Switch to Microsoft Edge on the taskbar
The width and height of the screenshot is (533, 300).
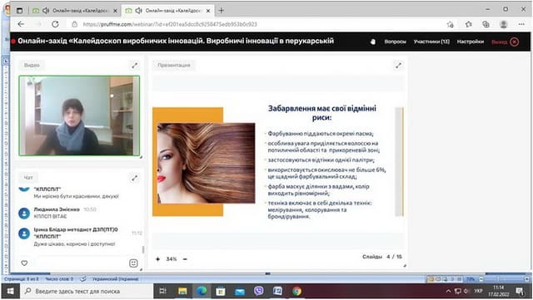tap(202, 291)
